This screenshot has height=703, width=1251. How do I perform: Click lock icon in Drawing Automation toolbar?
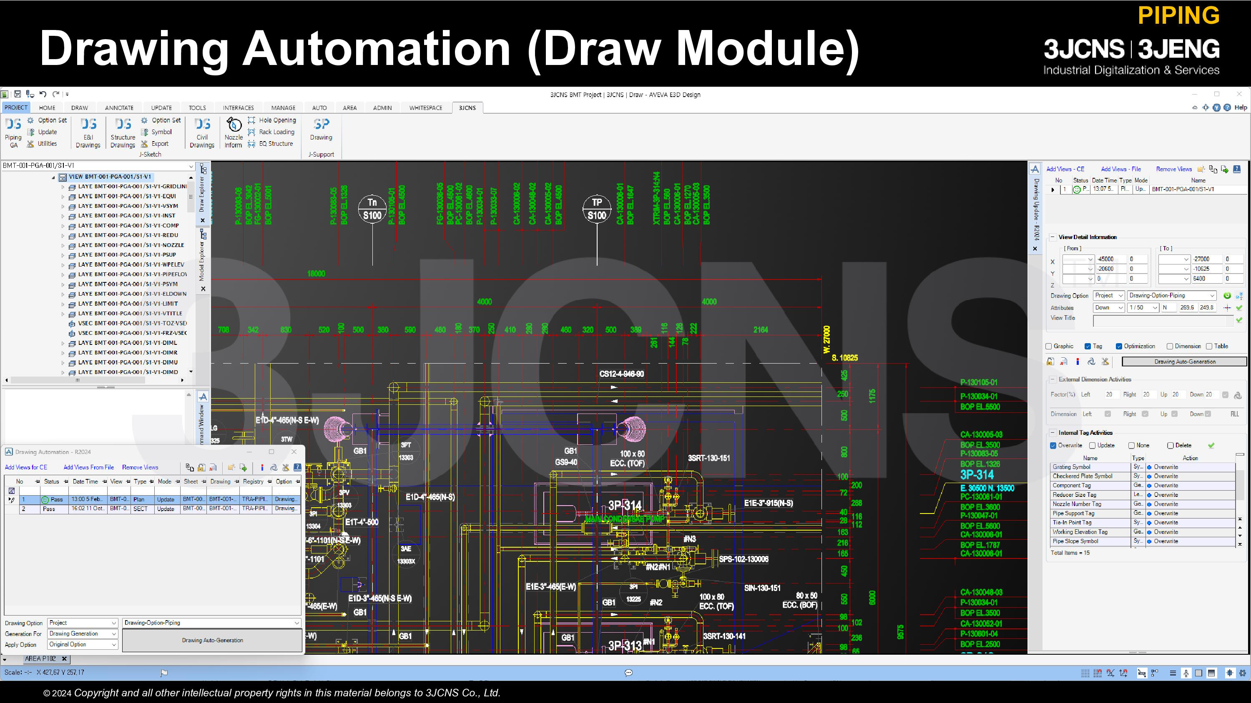(x=201, y=467)
